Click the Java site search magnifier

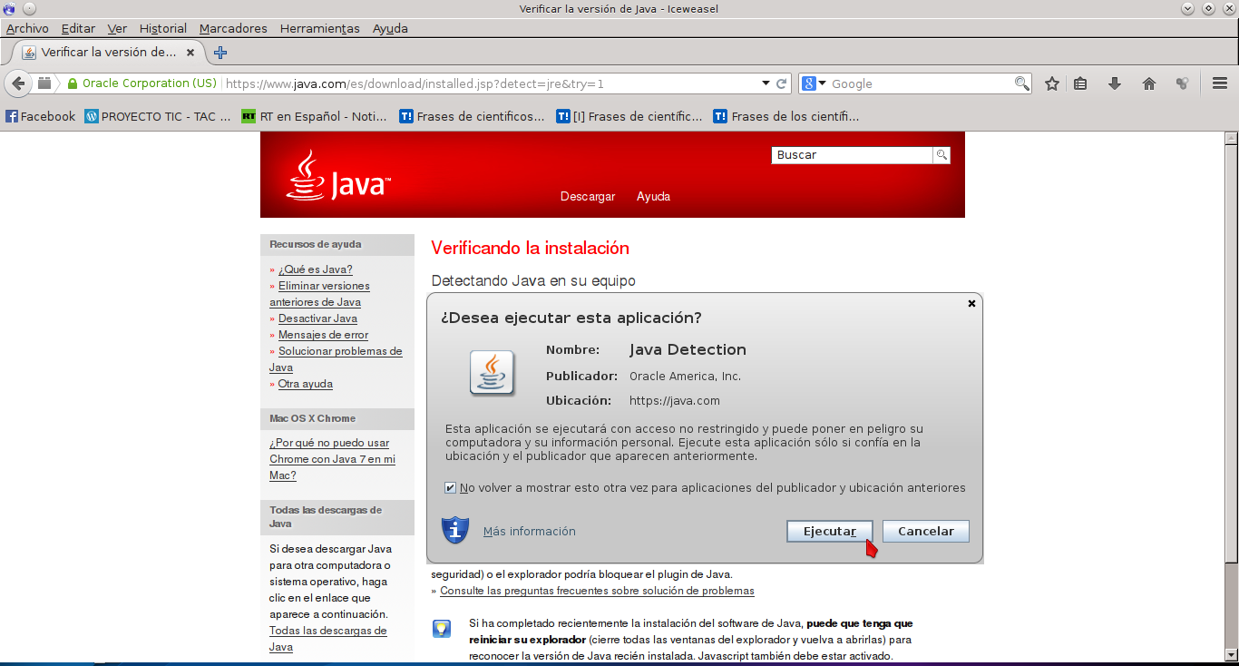tap(941, 155)
